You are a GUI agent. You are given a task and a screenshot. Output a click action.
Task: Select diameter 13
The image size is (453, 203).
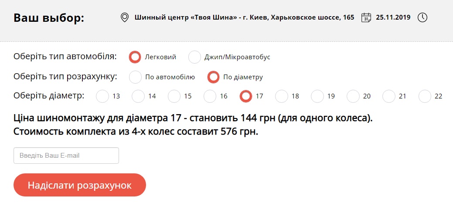(x=102, y=96)
